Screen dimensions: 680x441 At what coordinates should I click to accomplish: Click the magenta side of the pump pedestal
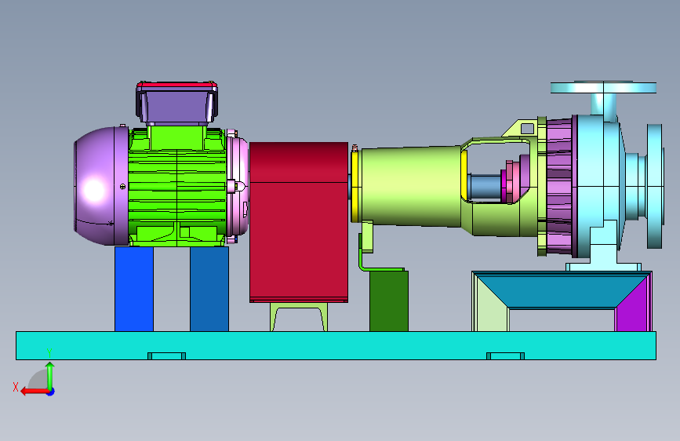632,306
